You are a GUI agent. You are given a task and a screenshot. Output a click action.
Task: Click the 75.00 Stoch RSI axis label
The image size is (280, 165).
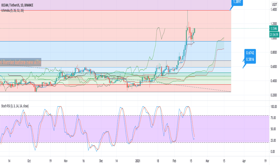click(x=274, y=118)
